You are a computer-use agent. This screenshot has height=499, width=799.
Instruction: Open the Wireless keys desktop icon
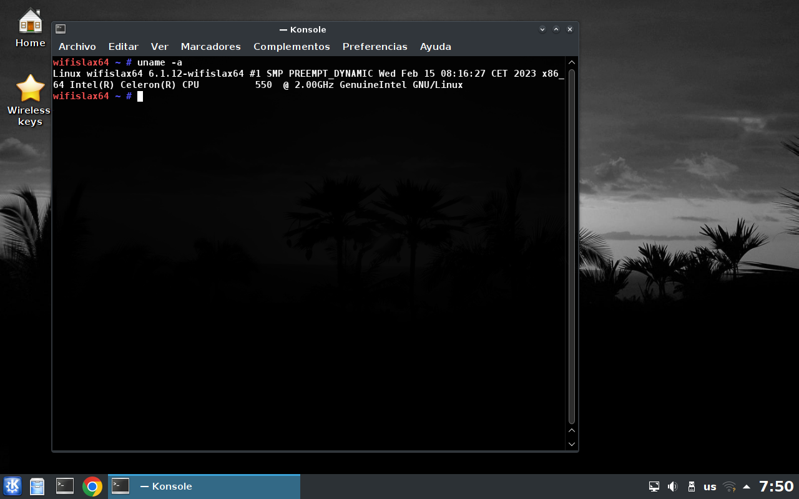[x=30, y=100]
